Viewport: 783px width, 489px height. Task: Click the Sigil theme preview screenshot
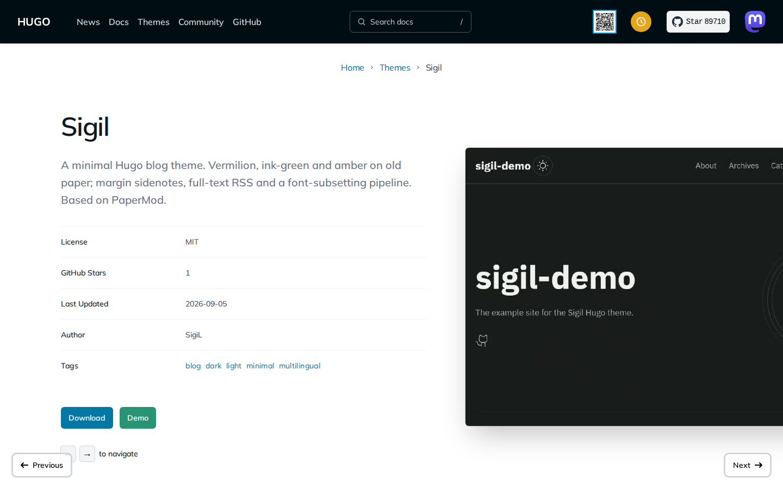[624, 287]
